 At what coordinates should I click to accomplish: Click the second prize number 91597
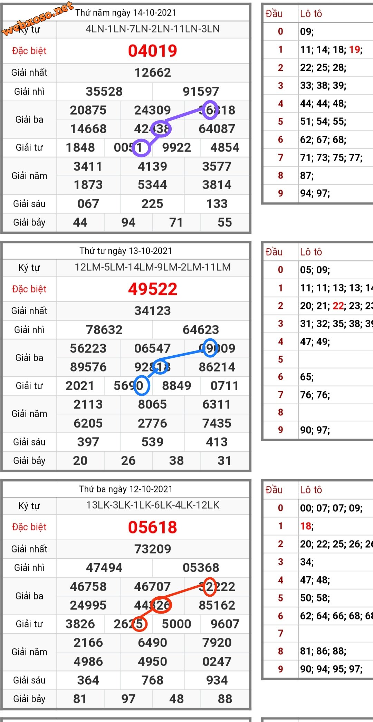coord(201,92)
